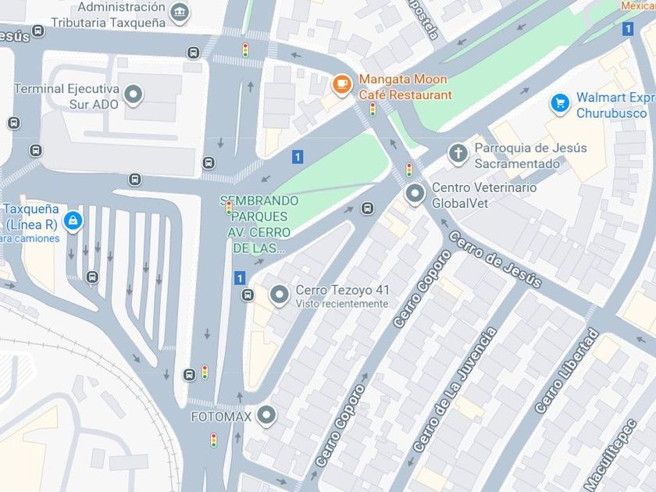656x492 pixels.
Task: Click the bus stop among the Taxqueña bus bays
Action: coord(92,277)
